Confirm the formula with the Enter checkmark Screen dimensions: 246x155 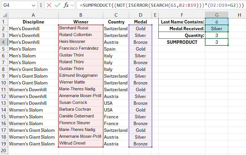(x=58, y=5)
